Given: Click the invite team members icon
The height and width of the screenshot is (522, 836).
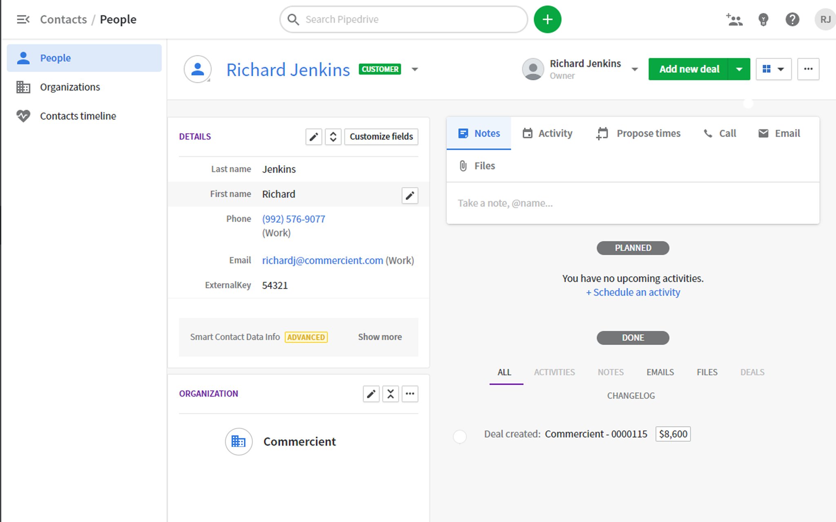Looking at the screenshot, I should pos(734,19).
